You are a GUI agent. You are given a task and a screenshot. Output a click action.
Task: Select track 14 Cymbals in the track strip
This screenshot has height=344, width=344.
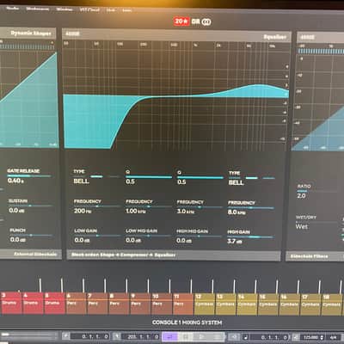[x=248, y=304]
